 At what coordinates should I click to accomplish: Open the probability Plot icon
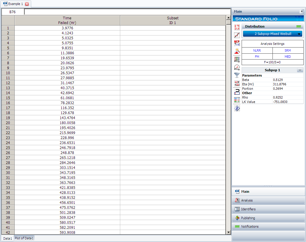237,35
